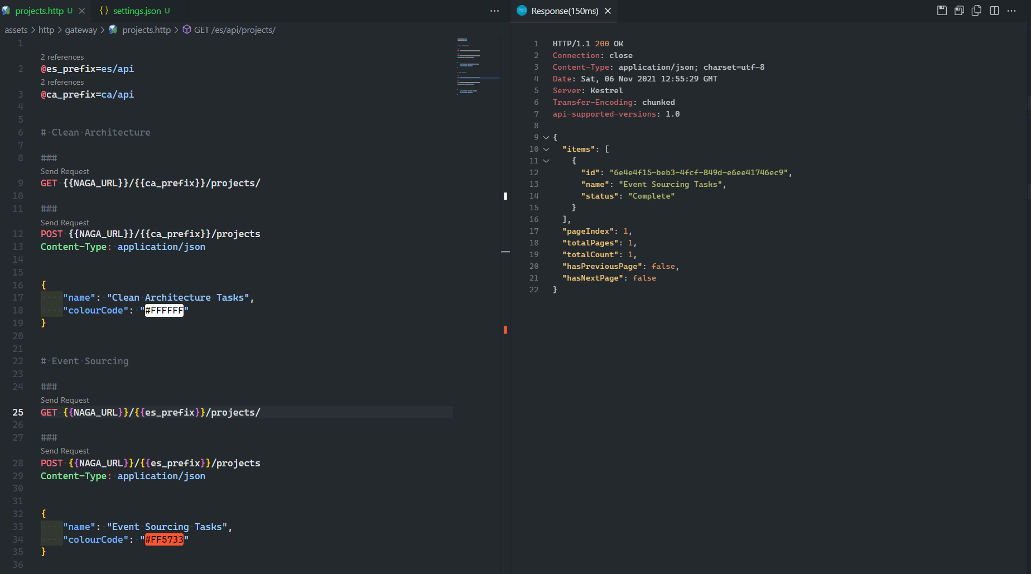Switch to the settings.json tab
Image resolution: width=1031 pixels, height=574 pixels.
[x=137, y=11]
